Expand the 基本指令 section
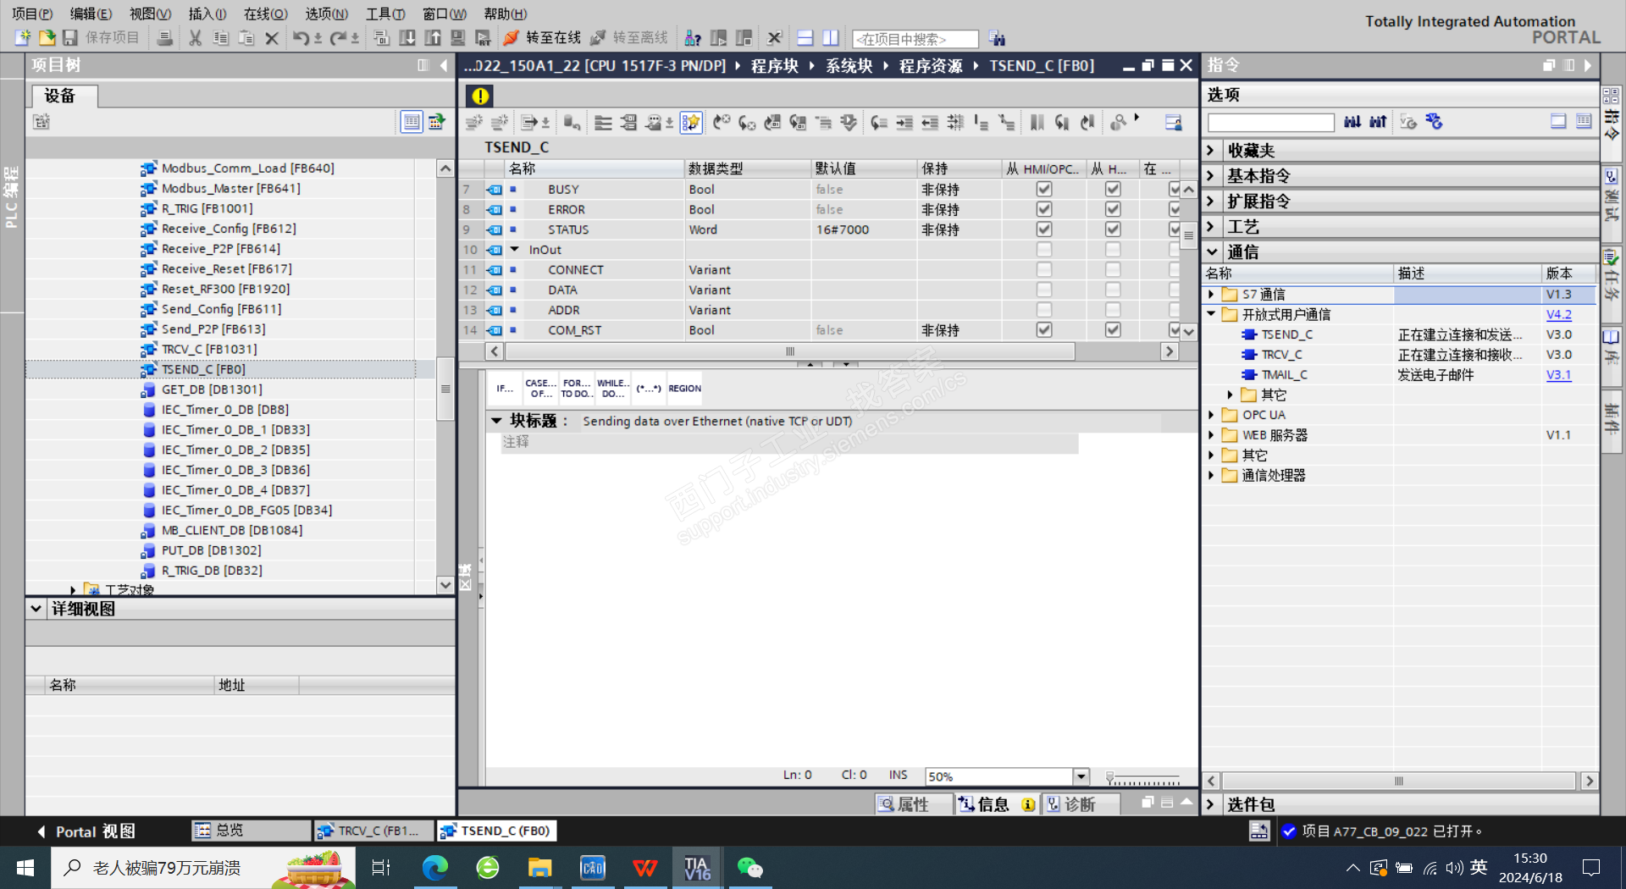The image size is (1626, 889). 1211,176
